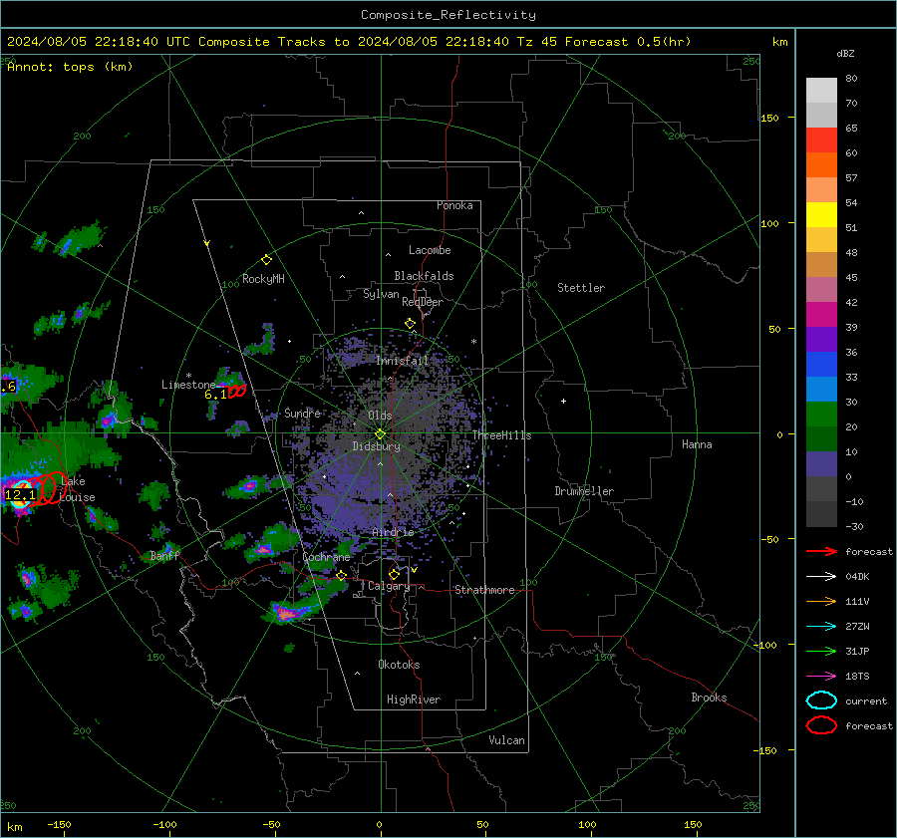
Task: Click the 12.1 storm top label
Action: click(x=20, y=495)
